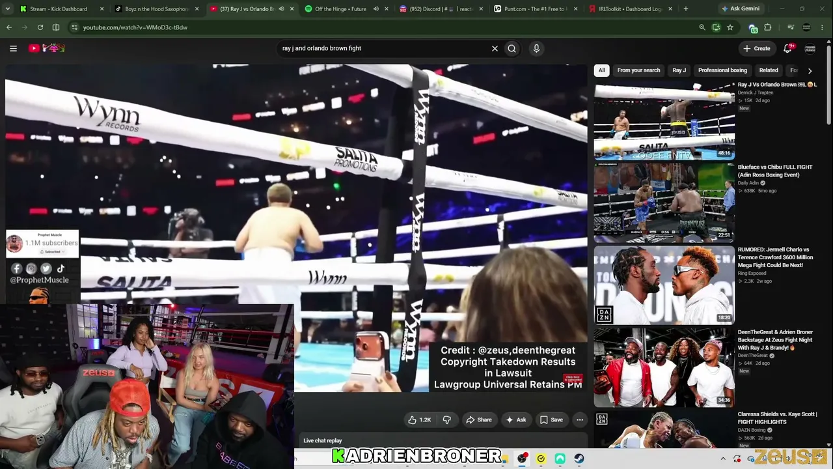Toggle the browser side panel icon
Viewport: 833px width, 469px height.
pyautogui.click(x=56, y=27)
